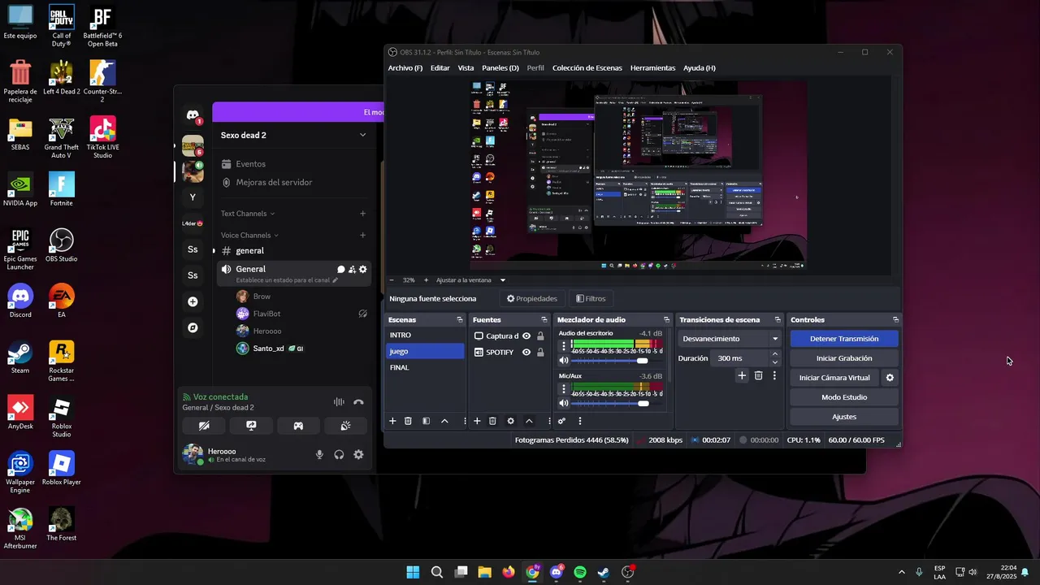Select the INTRO scene
This screenshot has width=1040, height=585.
pos(425,335)
